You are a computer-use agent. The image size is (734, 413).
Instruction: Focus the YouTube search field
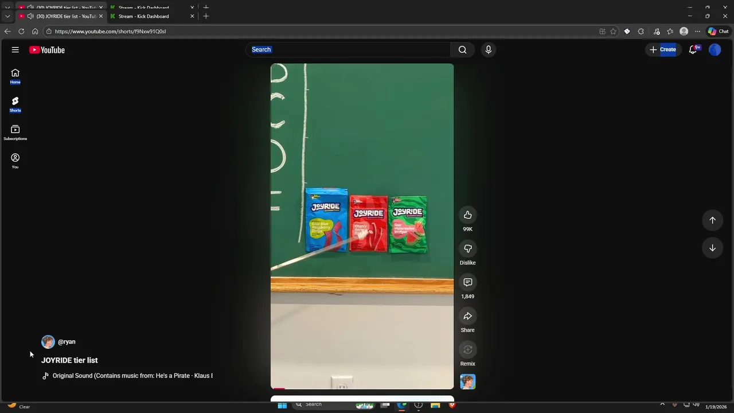click(349, 50)
